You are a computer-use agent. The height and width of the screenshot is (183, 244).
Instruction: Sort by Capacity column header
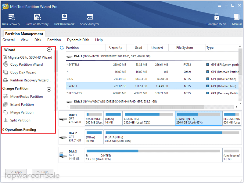pyautogui.click(x=116, y=48)
